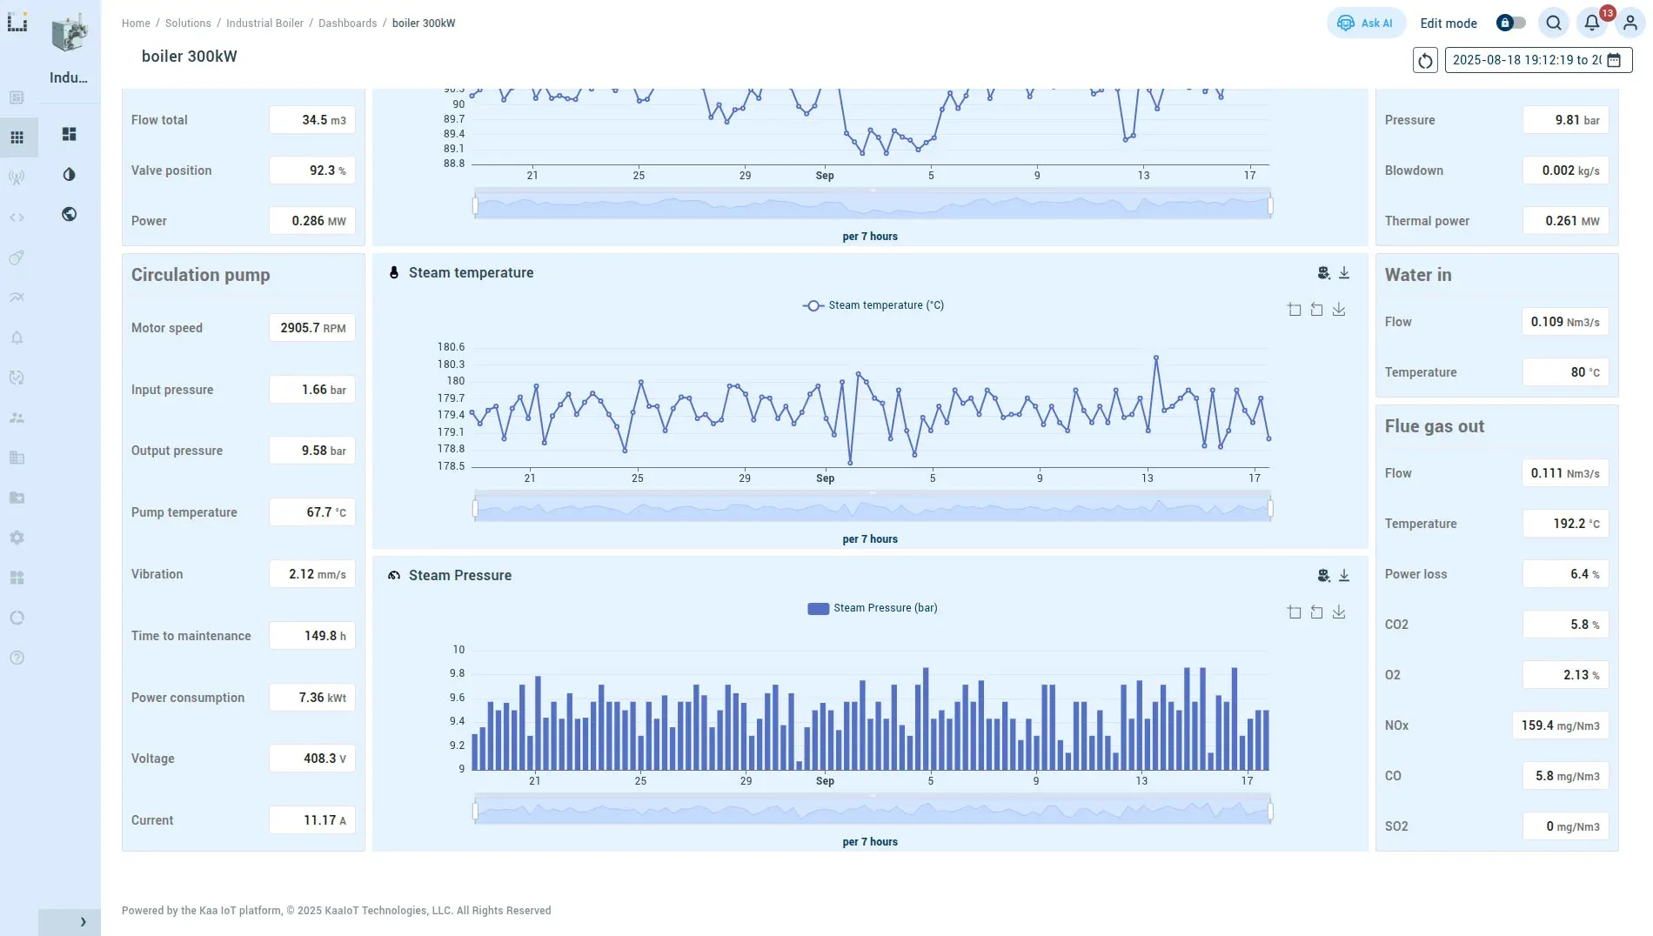The height and width of the screenshot is (936, 1653).
Task: Open the globe icon in solution sidebar
Action: point(70,214)
